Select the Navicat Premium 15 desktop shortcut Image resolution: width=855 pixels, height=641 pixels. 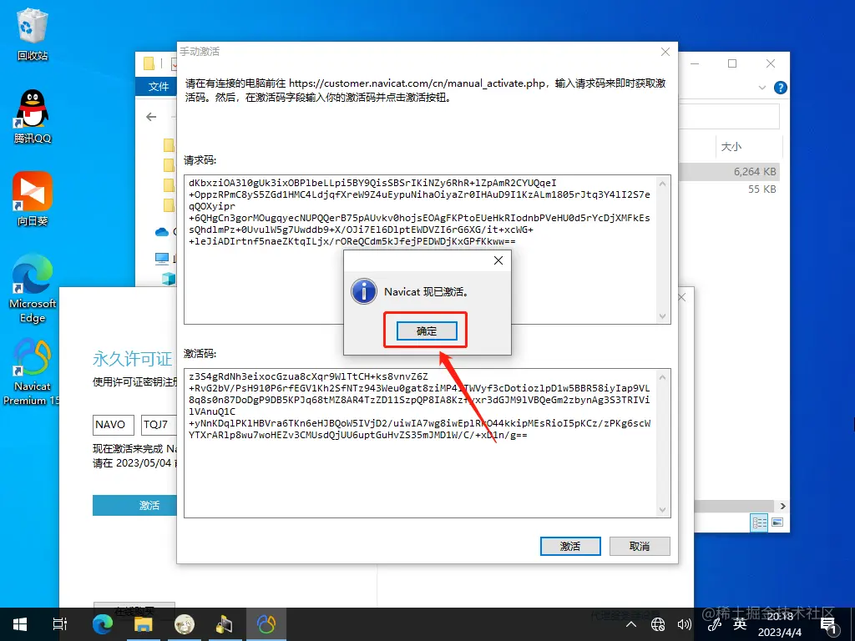31,371
